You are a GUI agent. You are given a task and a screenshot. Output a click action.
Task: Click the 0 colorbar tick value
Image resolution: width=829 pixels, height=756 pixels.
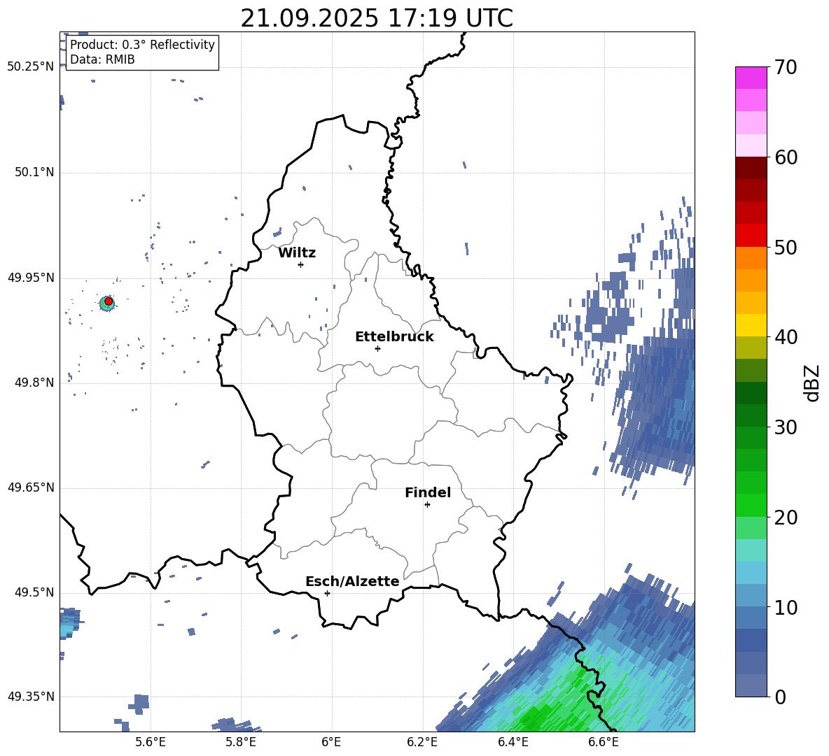click(780, 697)
